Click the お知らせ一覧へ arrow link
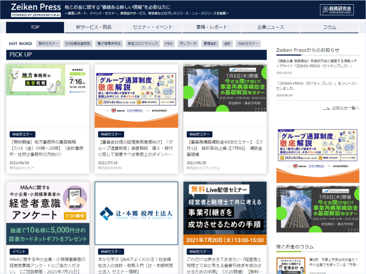Viewport: 366px width, 274px height. tap(341, 108)
